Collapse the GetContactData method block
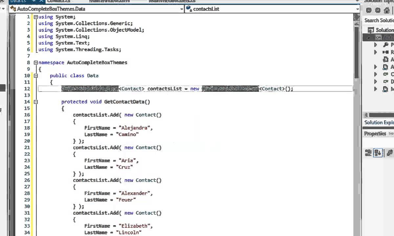 [x=36, y=102]
